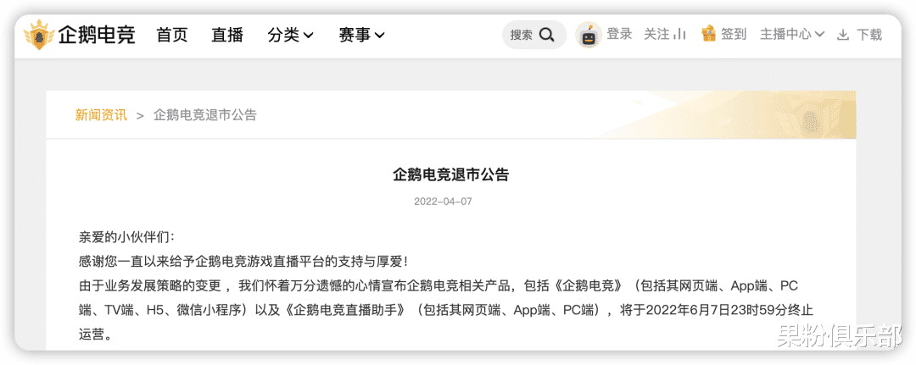Click the text 运营。
This screenshot has height=365, width=916.
point(94,336)
